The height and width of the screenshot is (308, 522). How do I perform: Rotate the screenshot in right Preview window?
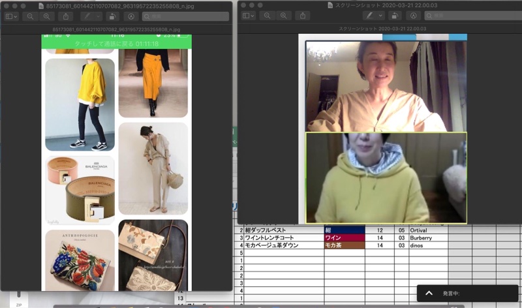(x=395, y=16)
